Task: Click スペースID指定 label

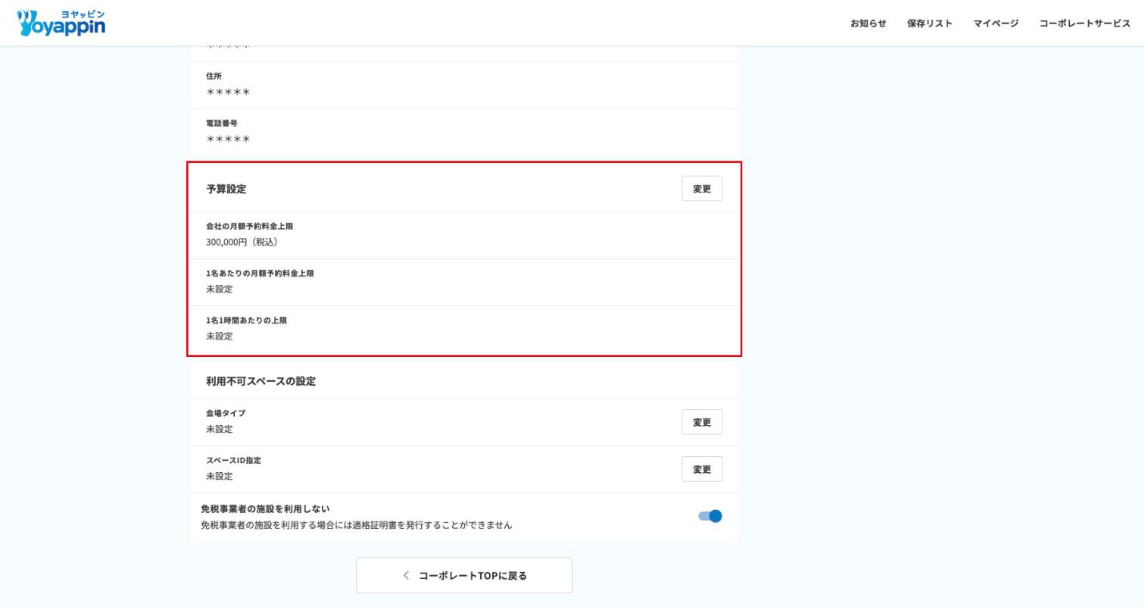Action: (x=233, y=460)
